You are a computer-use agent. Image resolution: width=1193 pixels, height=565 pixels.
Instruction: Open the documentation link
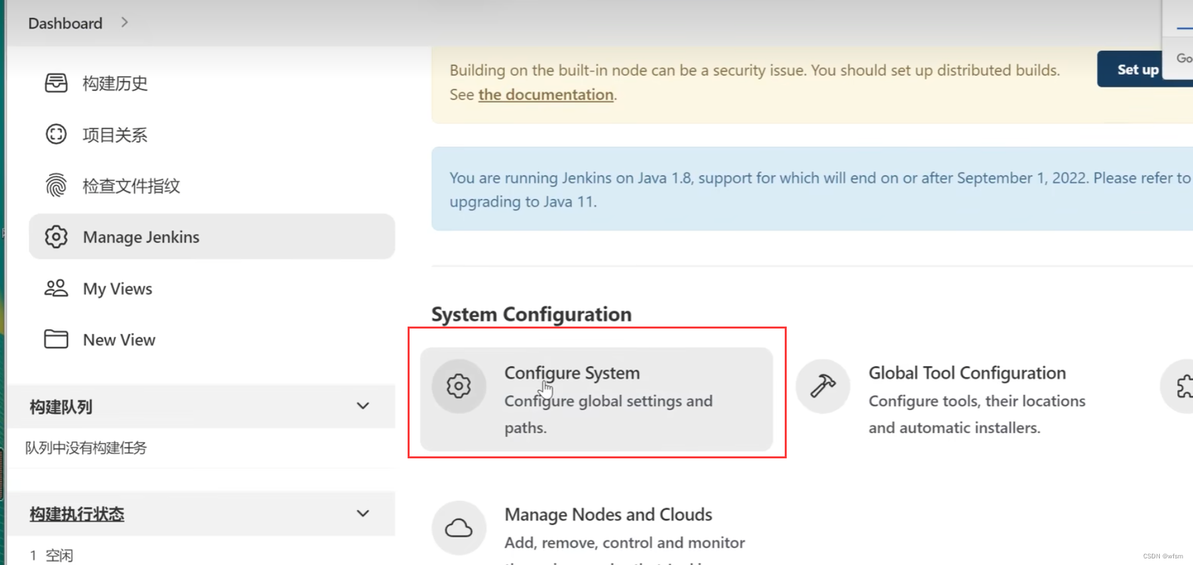coord(546,95)
